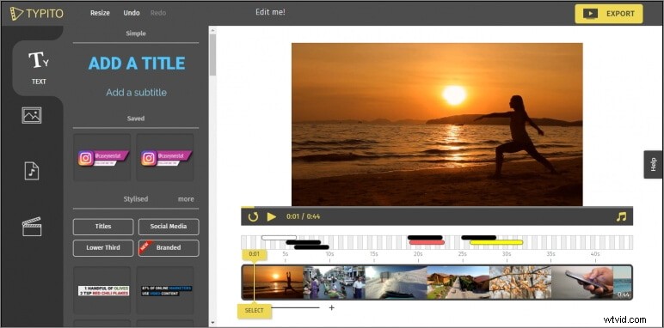Open the Audio file panel icon

32,171
